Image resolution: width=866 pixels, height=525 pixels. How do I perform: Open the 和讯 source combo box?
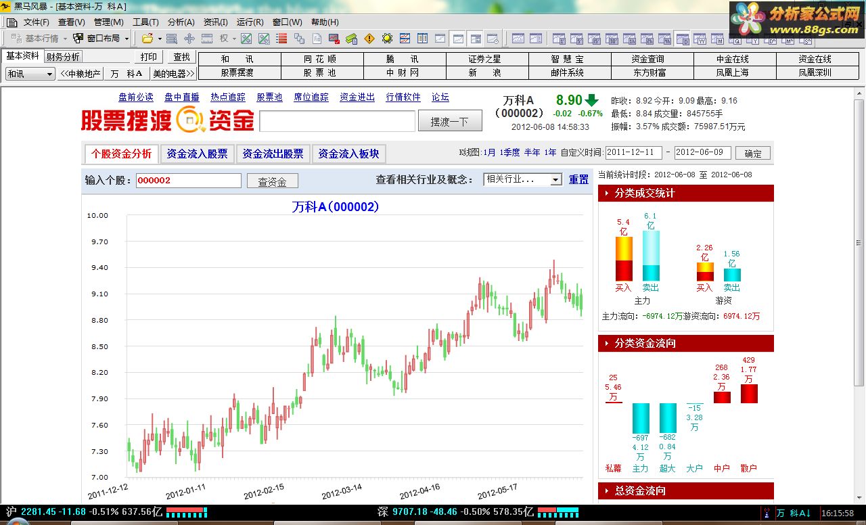(x=30, y=74)
